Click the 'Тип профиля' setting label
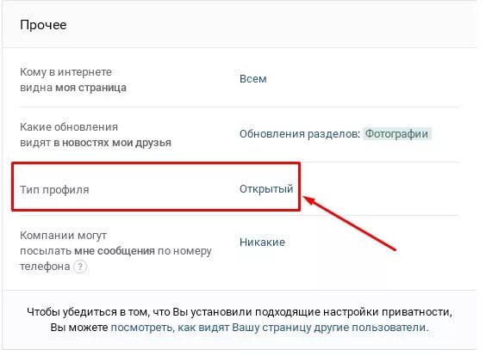The height and width of the screenshot is (356, 492). click(x=54, y=190)
